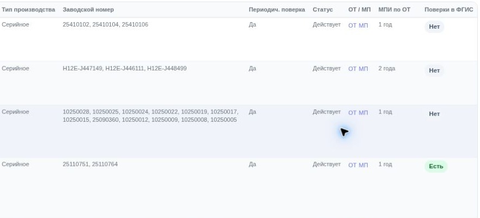The height and width of the screenshot is (218, 480).
Task: Click Действует status in 25110751 row
Action: click(327, 164)
